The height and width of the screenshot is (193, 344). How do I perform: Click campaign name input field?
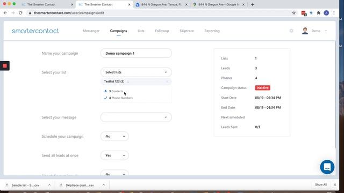136,53
